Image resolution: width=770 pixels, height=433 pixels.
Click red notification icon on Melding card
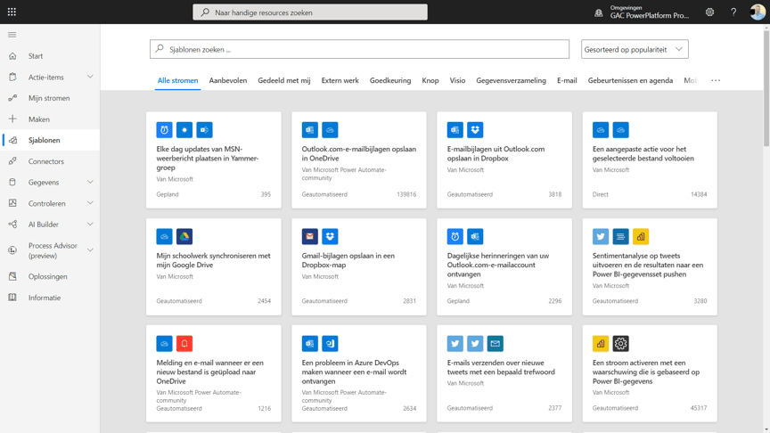(x=184, y=344)
